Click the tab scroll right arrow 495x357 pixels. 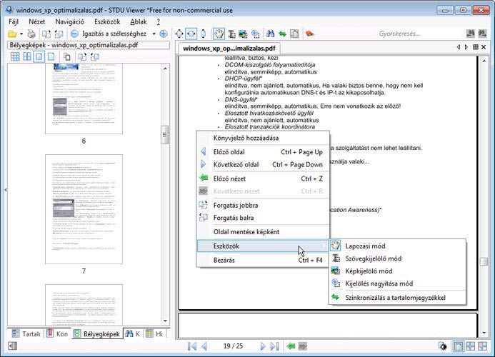tap(466, 47)
